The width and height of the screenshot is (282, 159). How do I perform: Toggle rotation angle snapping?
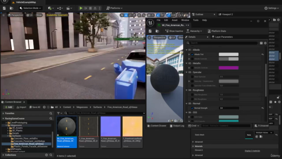pos(158,15)
